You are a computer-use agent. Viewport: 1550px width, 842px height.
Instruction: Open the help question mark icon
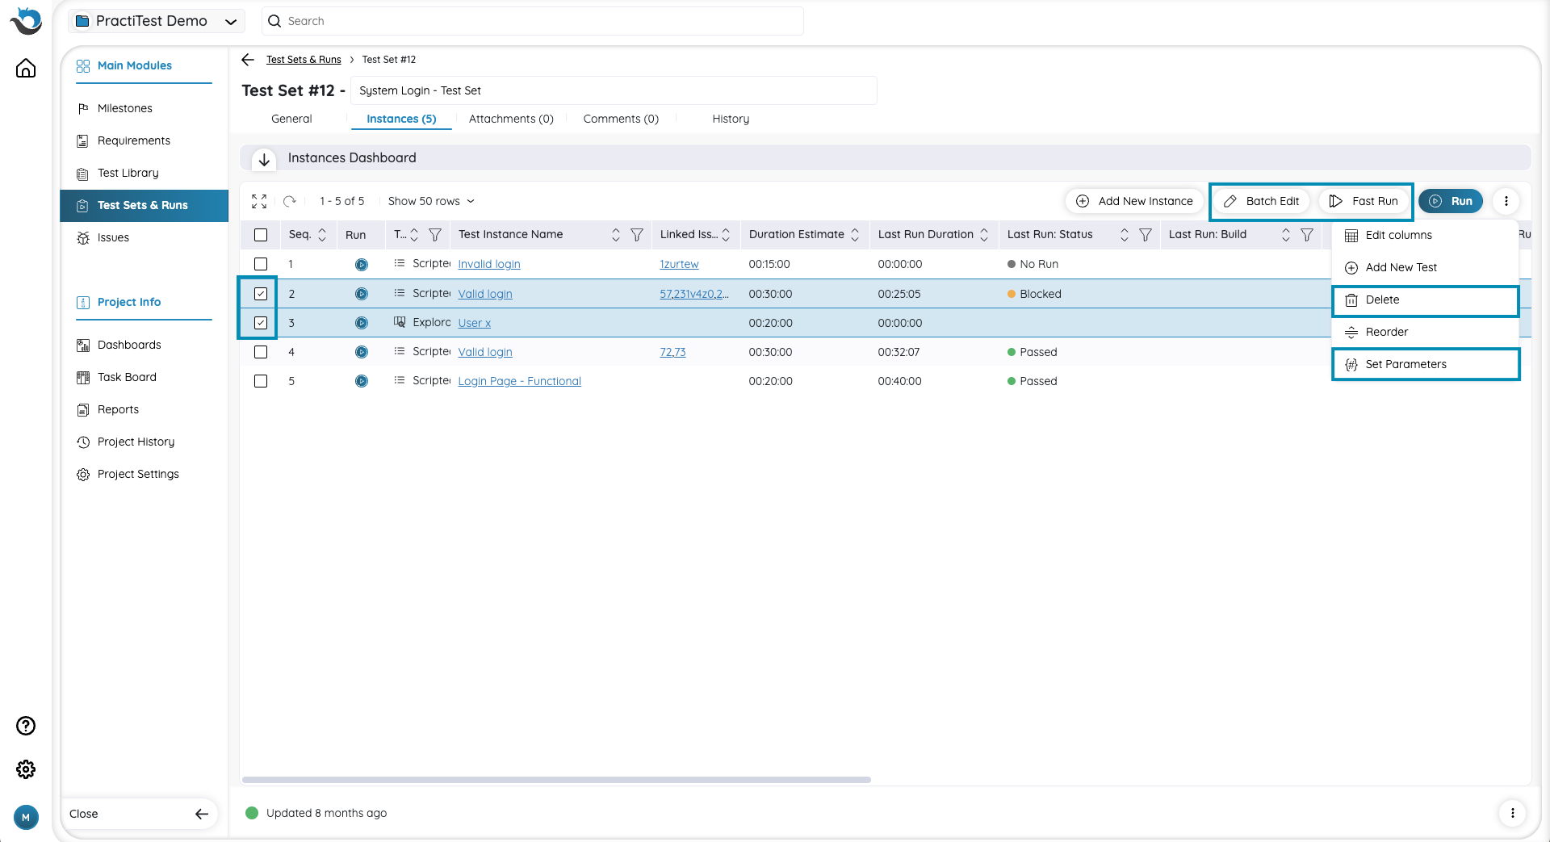point(26,726)
